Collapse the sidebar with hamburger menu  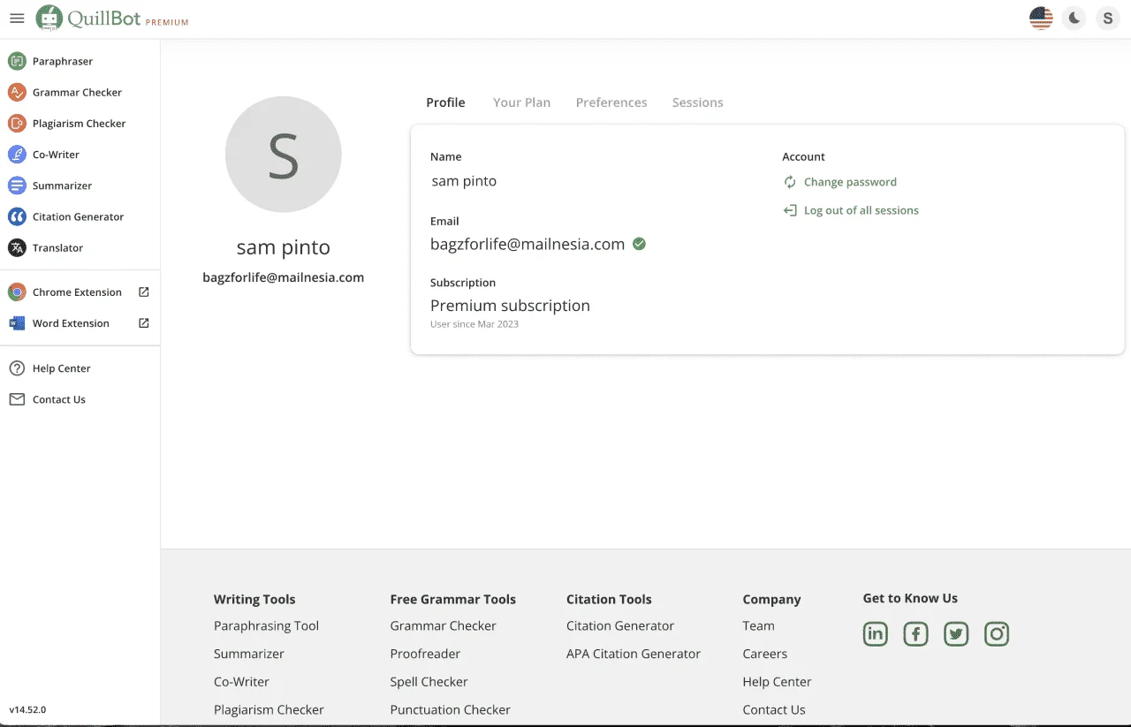click(x=17, y=18)
